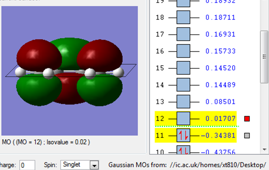
Task: Click energy value 0.16931
Action: coord(220,34)
